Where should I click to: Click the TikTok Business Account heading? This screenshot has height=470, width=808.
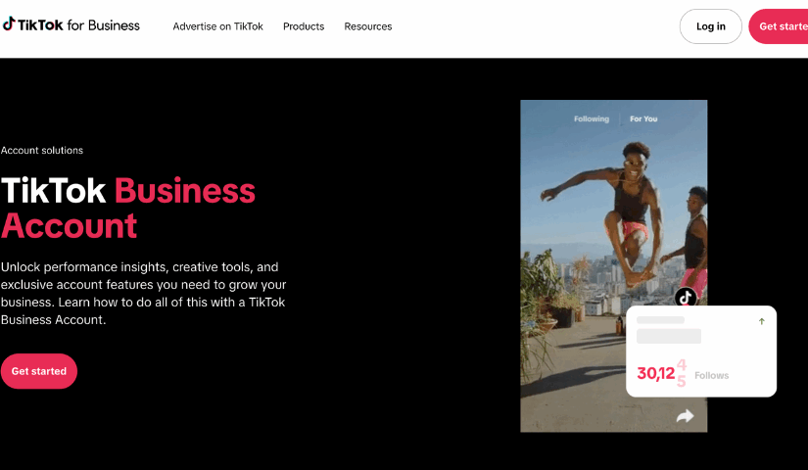click(x=127, y=209)
